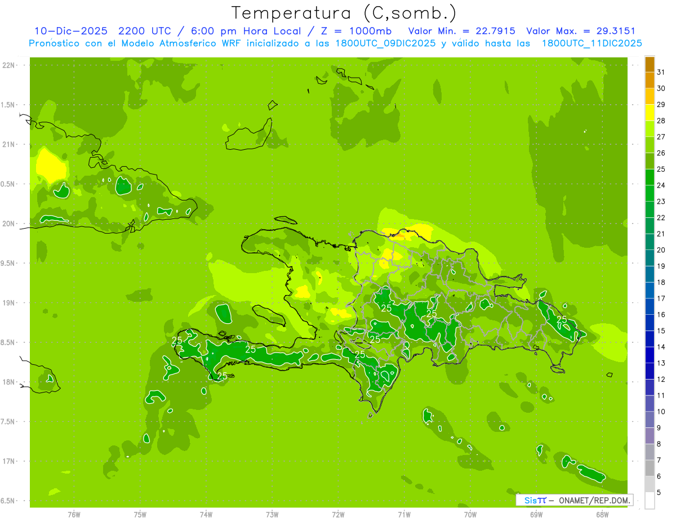Pick the orange colorbar segment between 30 and 31
The width and height of the screenshot is (676, 522).
pyautogui.click(x=650, y=80)
